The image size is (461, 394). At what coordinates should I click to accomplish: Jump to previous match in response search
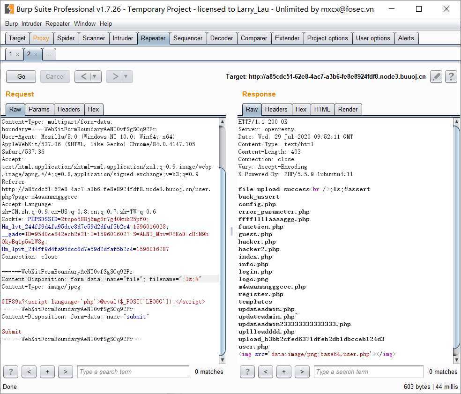(x=266, y=372)
